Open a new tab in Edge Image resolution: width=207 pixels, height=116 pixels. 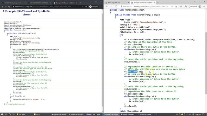158,3
